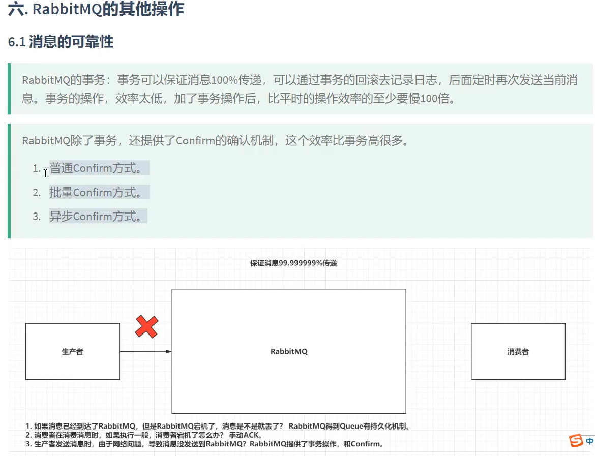Image resolution: width=595 pixels, height=456 pixels.
Task: Click note 2 about 手动ACK
Action: tap(144, 435)
